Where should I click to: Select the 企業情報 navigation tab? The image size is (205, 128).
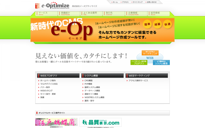[x=136, y=14]
